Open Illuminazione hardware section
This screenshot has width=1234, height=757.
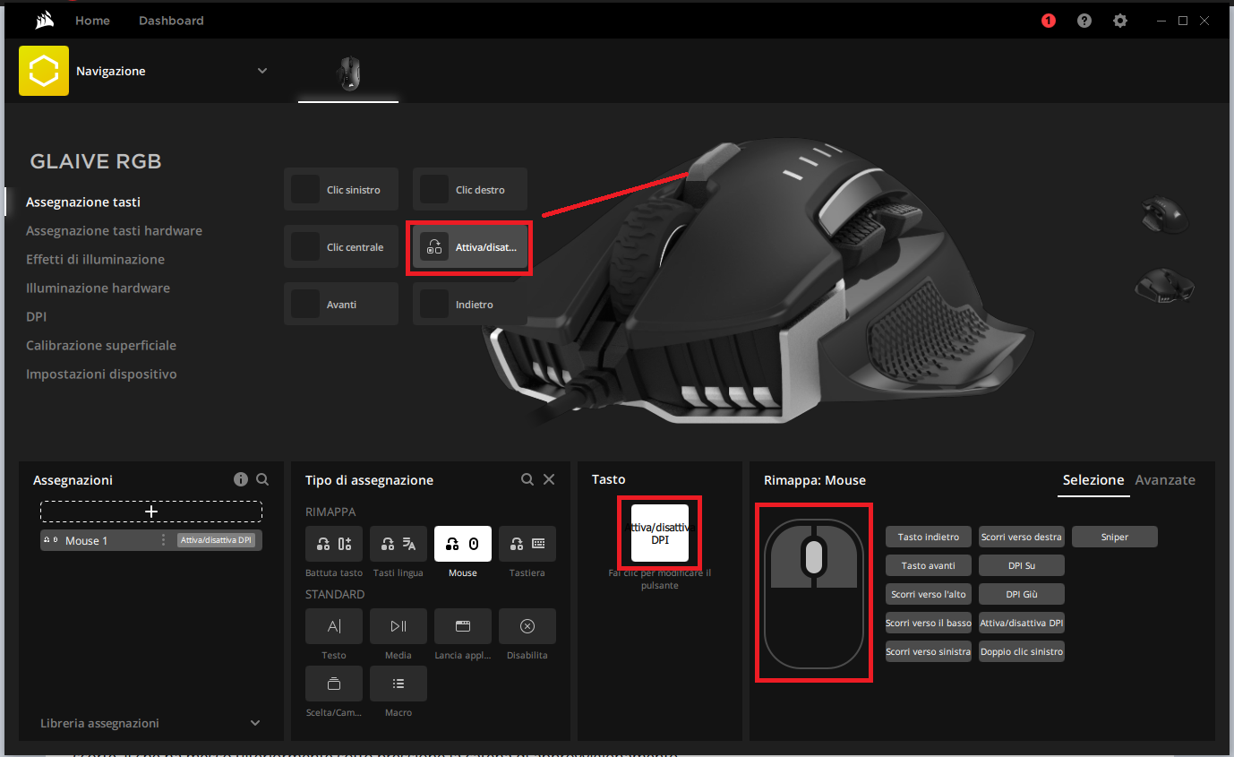(98, 288)
